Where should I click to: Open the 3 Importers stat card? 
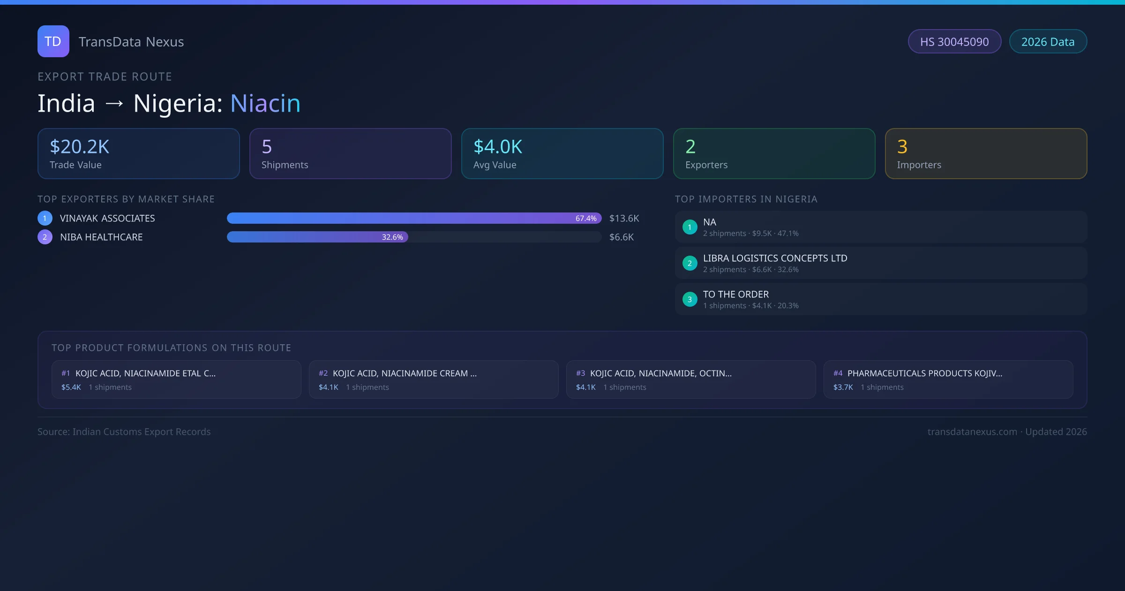click(986, 154)
